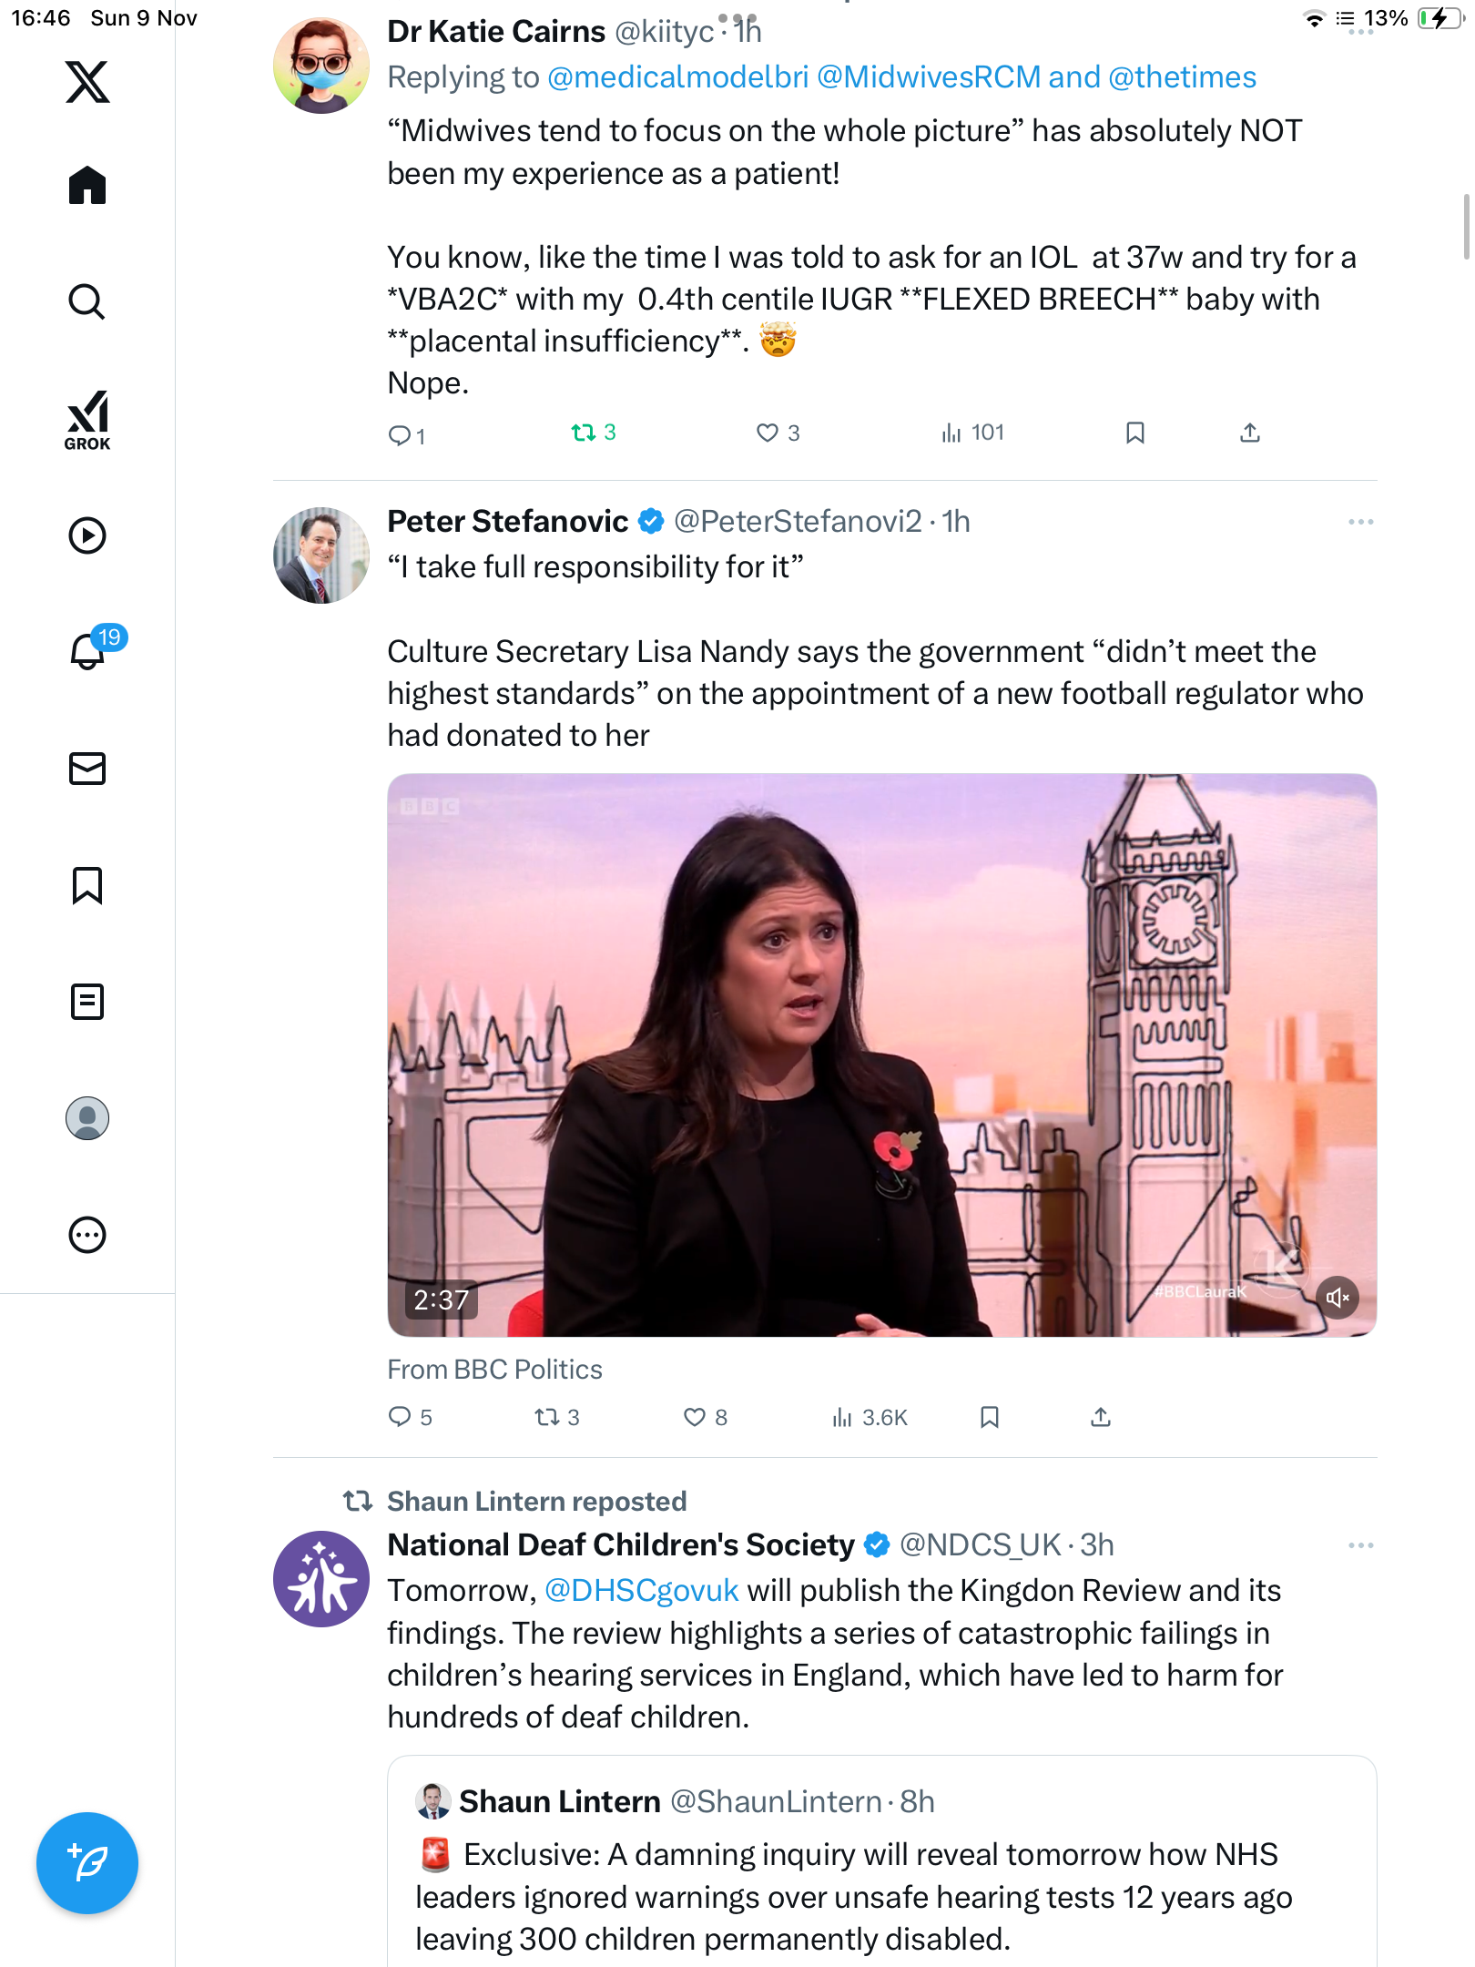Image resolution: width=1475 pixels, height=1967 pixels.
Task: Go to Home timeline
Action: 87,186
